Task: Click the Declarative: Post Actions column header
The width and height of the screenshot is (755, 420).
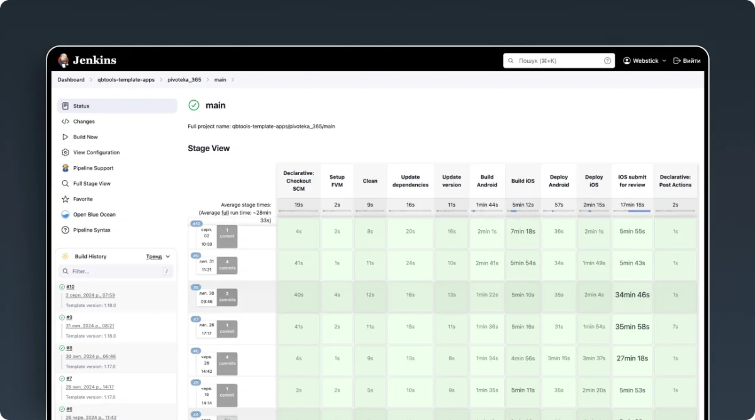Action: (675, 181)
